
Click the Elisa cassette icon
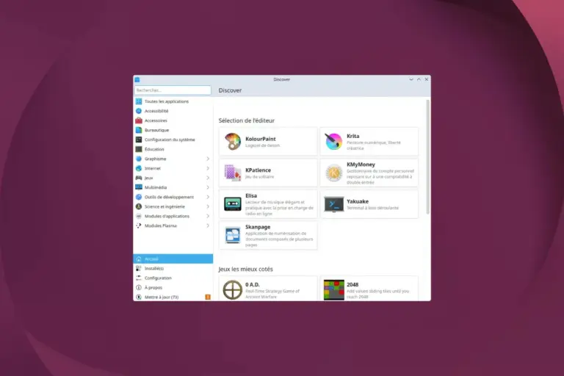tap(233, 204)
